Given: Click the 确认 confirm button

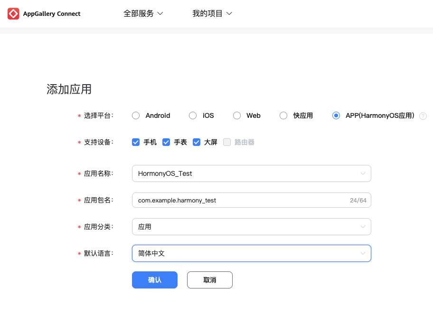Looking at the screenshot, I should tap(155, 280).
